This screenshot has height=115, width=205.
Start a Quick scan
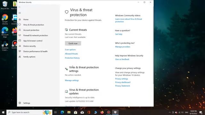point(73,43)
